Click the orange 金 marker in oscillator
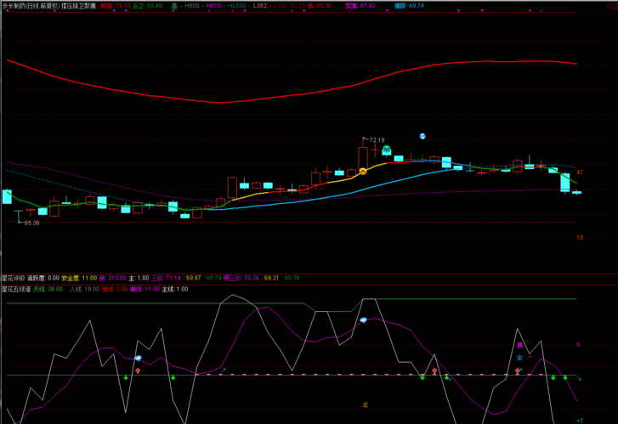This screenshot has width=618, height=424. tap(366, 404)
